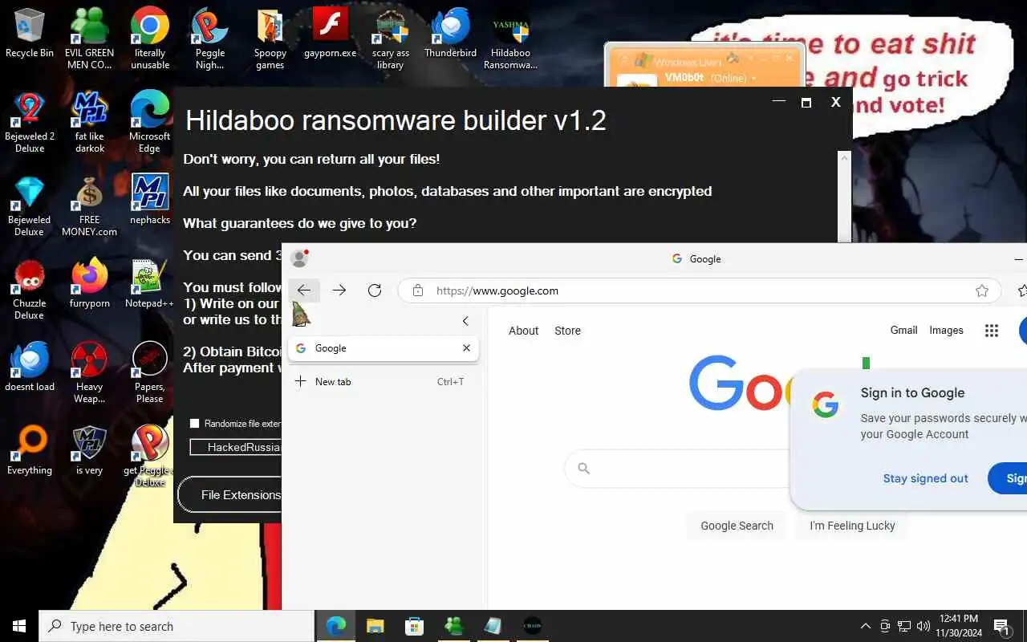
Task: Click the ransom note scrollbar in builder window
Action: 844,197
